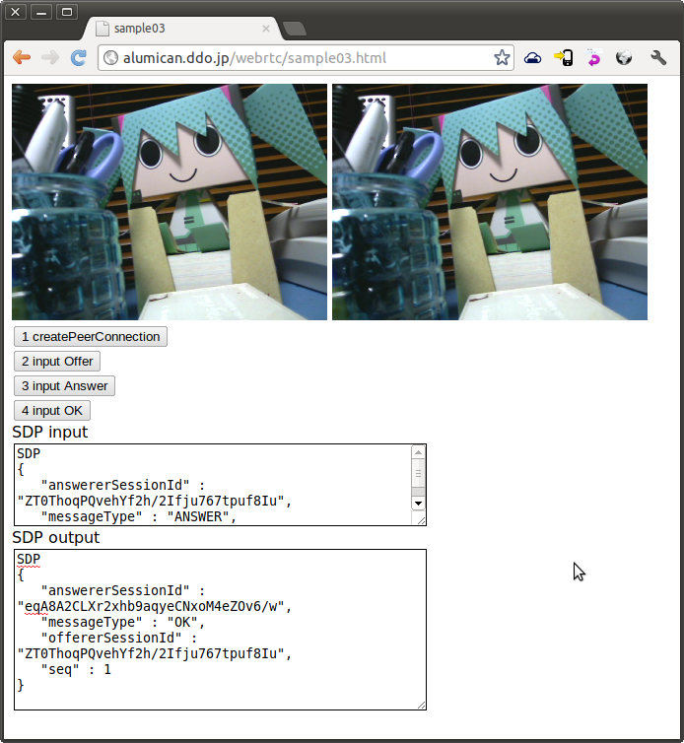Click the "offererSessionId" line in output
The image size is (684, 743).
[118, 638]
